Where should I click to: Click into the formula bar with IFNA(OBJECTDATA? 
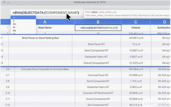click(x=47, y=13)
